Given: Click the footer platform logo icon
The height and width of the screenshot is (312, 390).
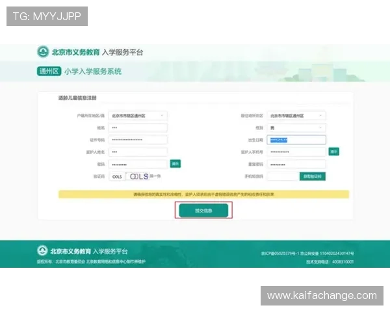Looking at the screenshot, I should pyautogui.click(x=42, y=250).
